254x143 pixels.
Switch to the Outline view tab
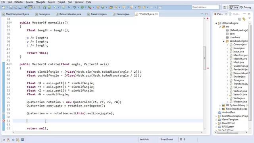click(x=235, y=14)
